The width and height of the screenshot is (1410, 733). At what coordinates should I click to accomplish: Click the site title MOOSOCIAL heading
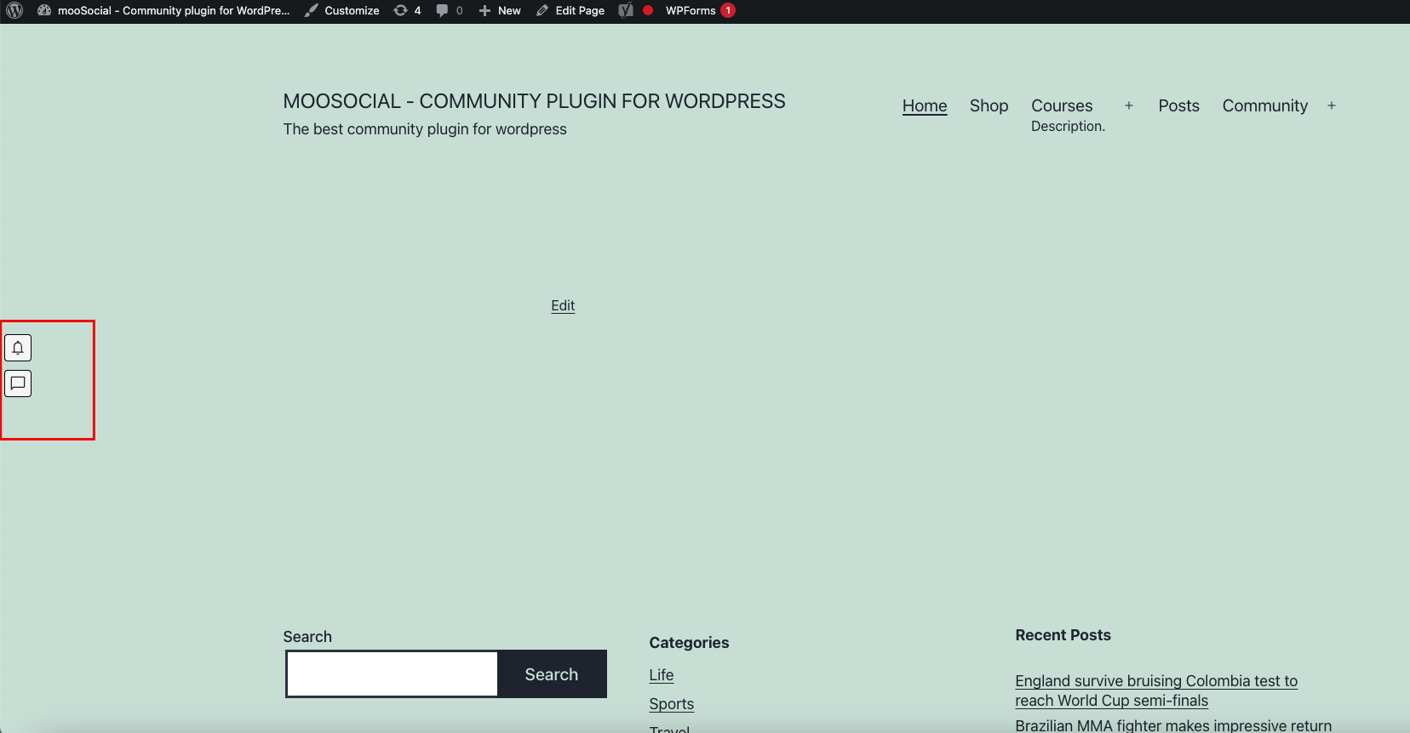(x=534, y=101)
